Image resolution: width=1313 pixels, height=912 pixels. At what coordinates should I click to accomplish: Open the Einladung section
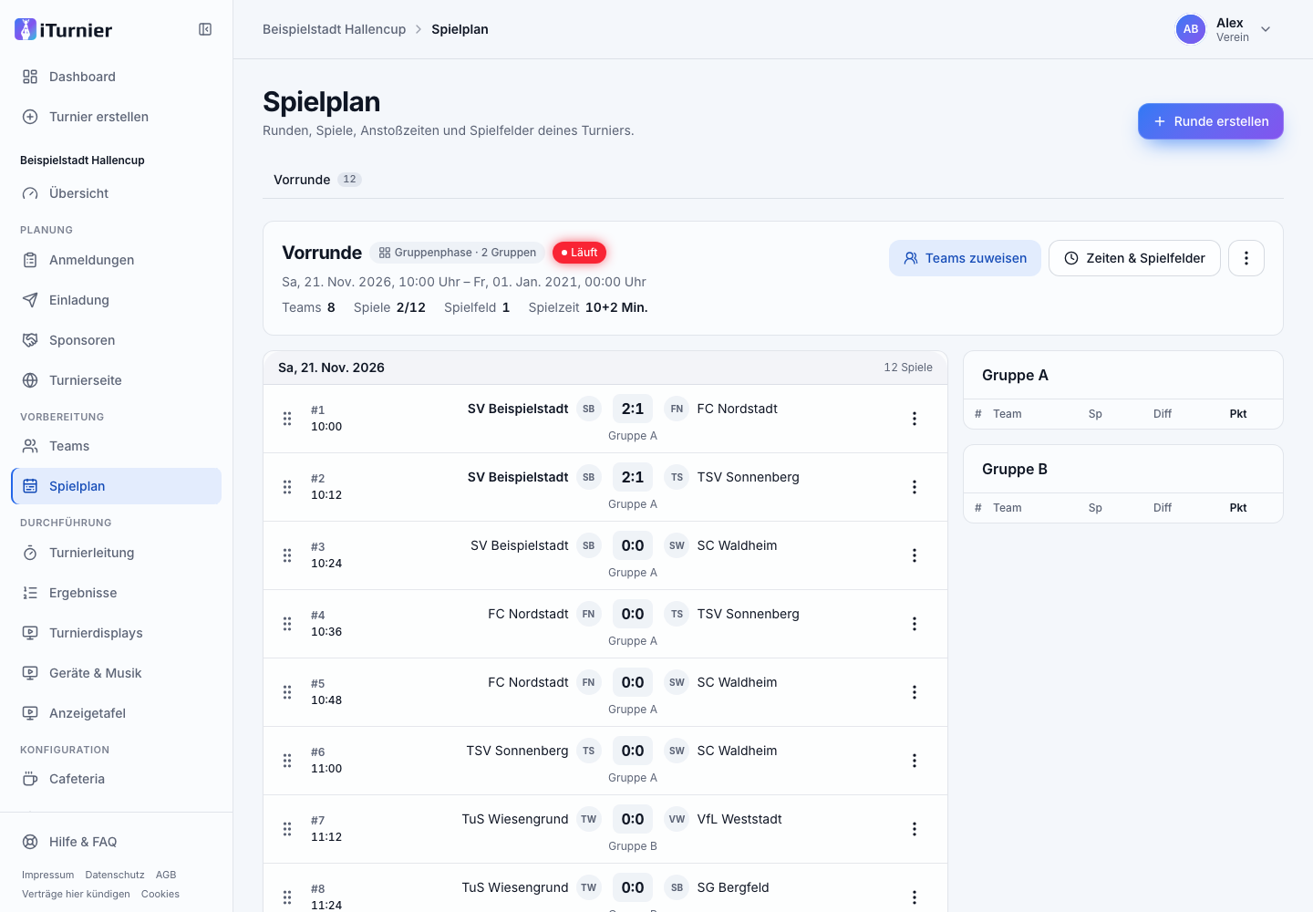[117, 300]
